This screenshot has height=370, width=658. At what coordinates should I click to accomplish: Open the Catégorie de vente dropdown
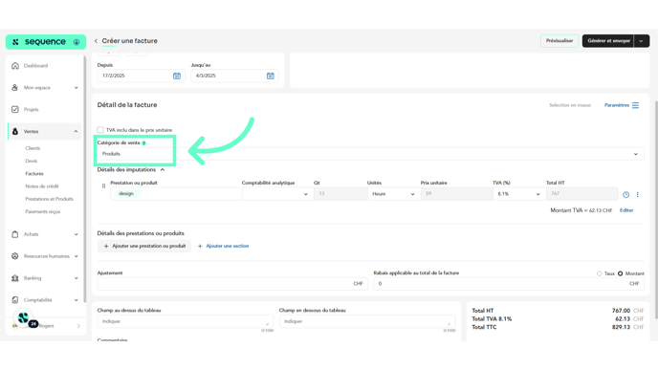tap(370, 154)
